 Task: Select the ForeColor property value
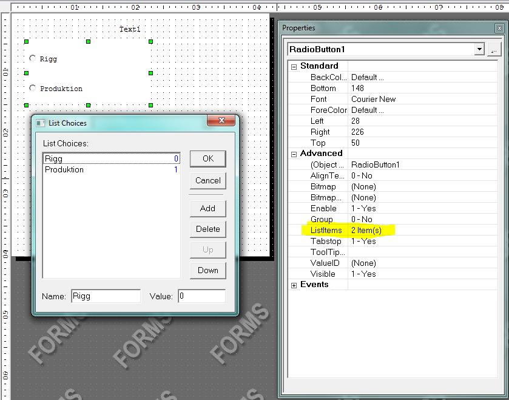click(x=422, y=110)
